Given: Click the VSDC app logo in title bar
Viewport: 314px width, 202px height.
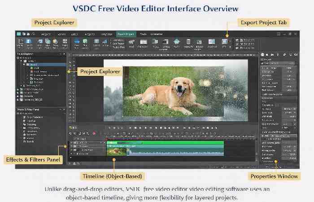Looking at the screenshot, I should pos(19,34).
